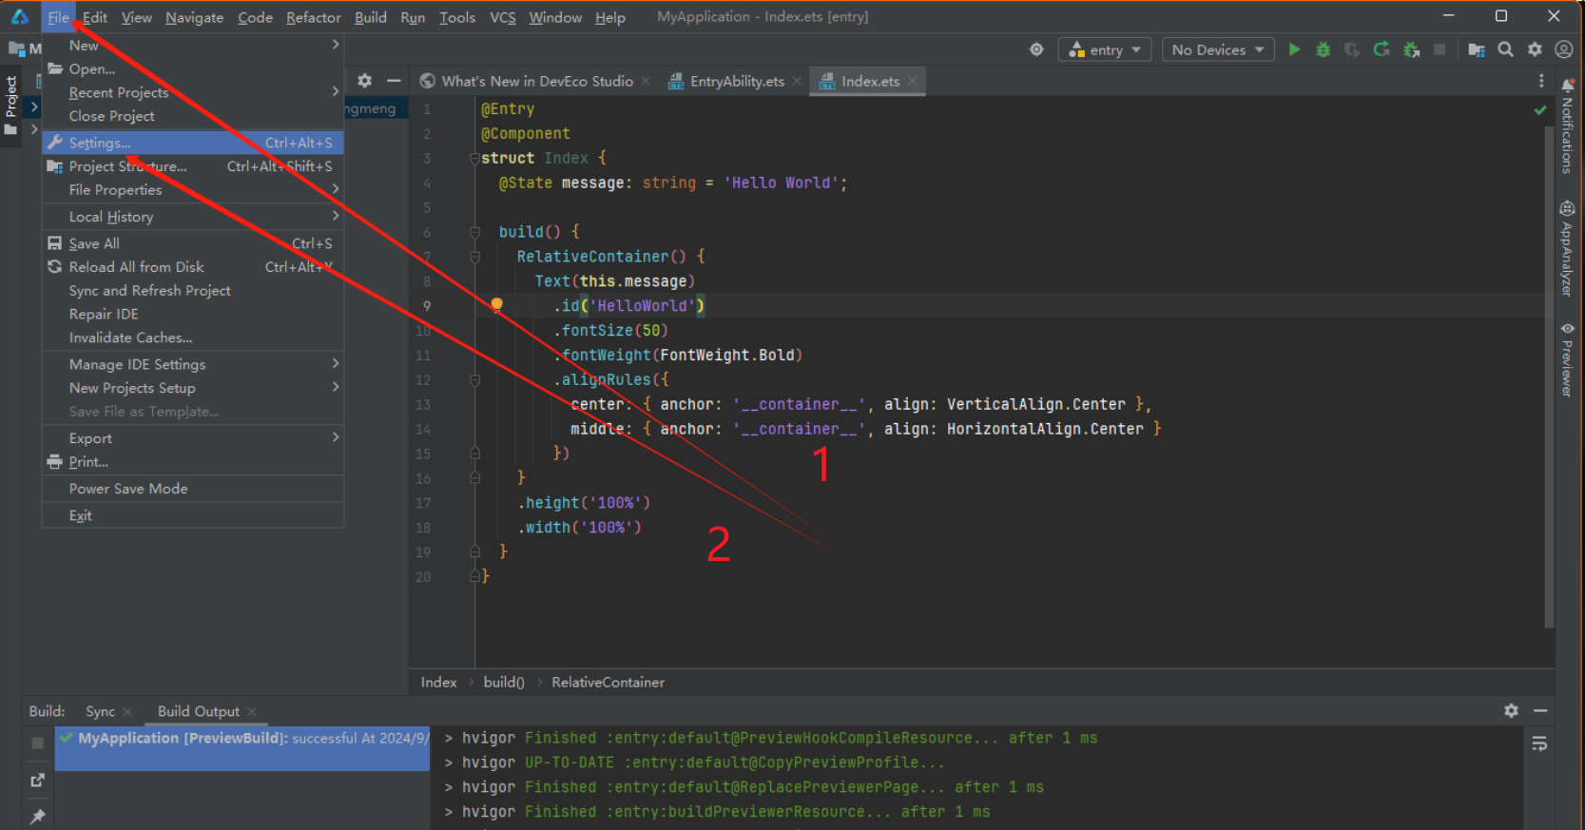The image size is (1585, 830).
Task: Open the Refactor menu in the menu bar
Action: pos(313,17)
